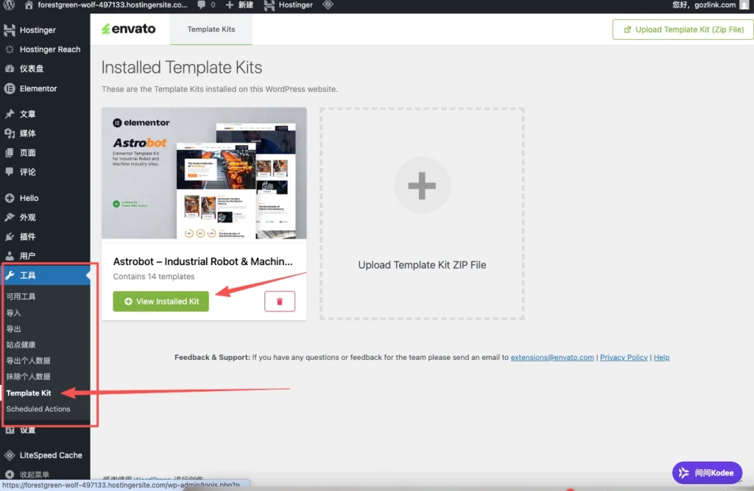Open 可用工具 submenu item
Viewport: 754px width, 491px height.
21,296
